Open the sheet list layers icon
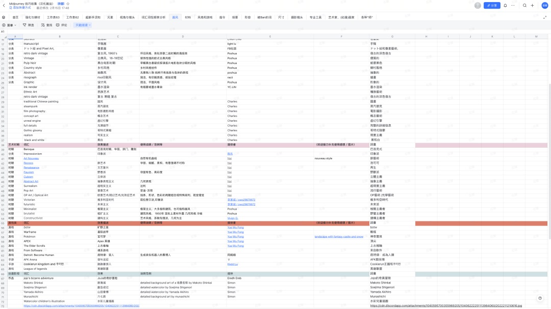The image size is (551, 309). pyautogui.click(x=4, y=17)
